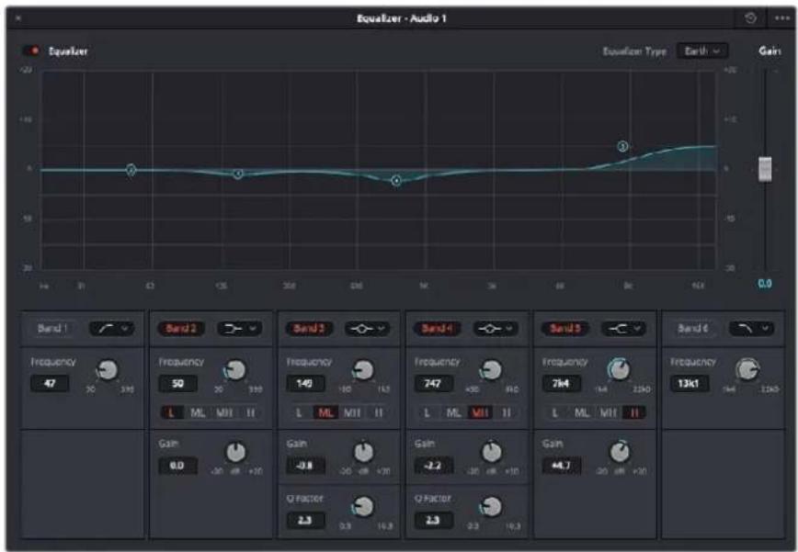798x552 pixels.
Task: Click Band 6 frequency field showing 13k1
Action: (x=690, y=383)
